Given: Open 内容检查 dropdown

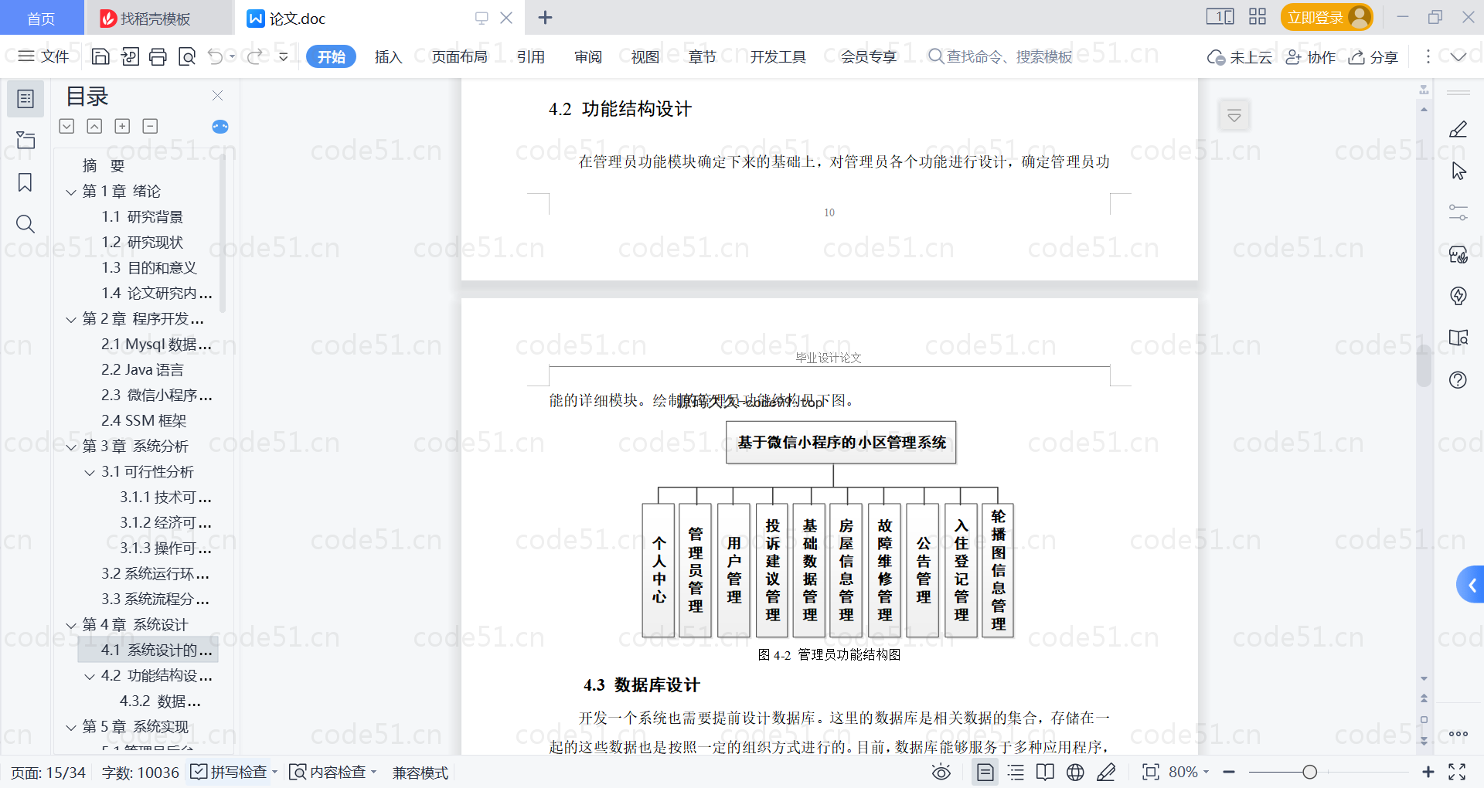Looking at the screenshot, I should pyautogui.click(x=333, y=772).
